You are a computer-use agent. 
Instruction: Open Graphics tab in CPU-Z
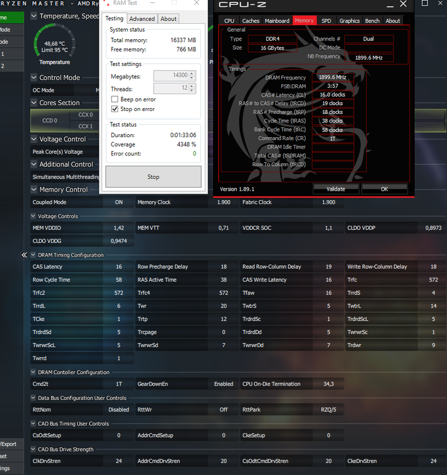[x=350, y=21]
